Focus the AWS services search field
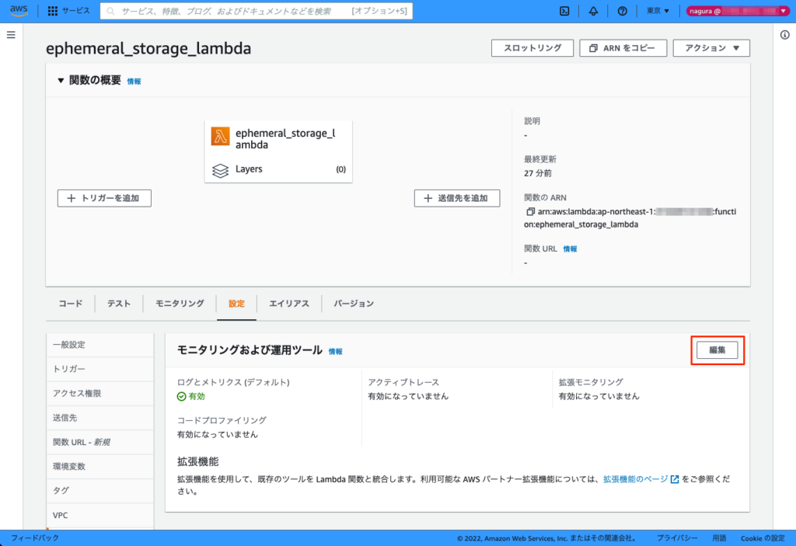The width and height of the screenshot is (796, 546). click(257, 11)
